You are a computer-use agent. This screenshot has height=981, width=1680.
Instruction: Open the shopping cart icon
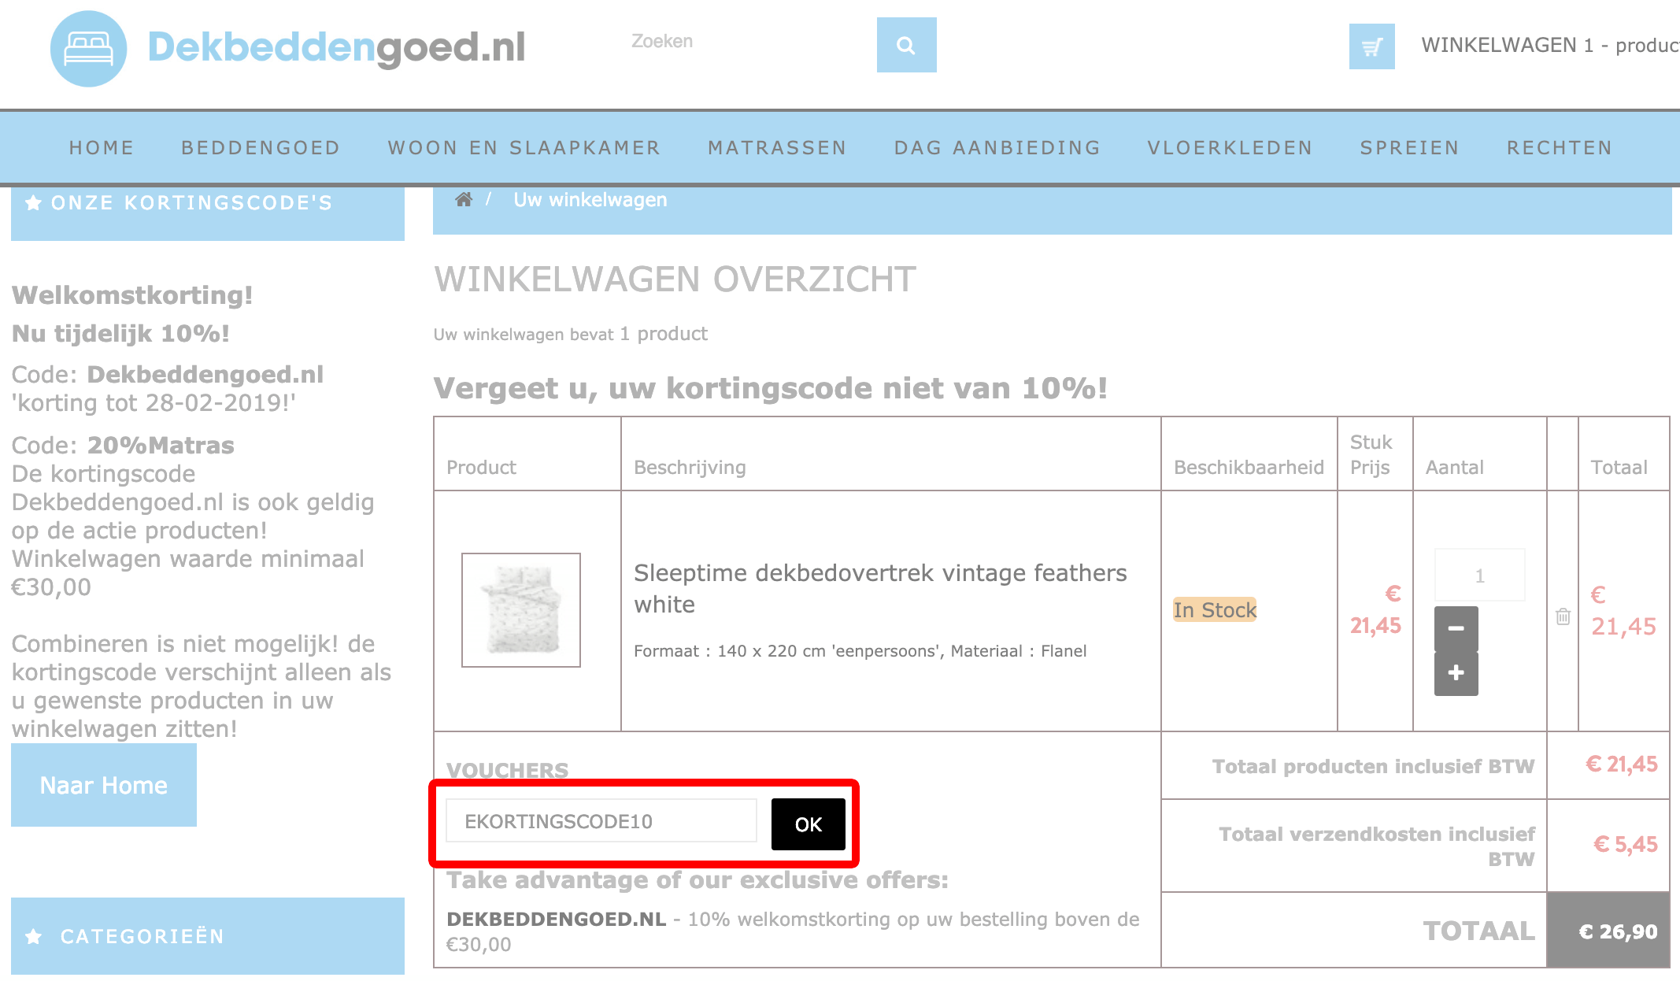1371,46
